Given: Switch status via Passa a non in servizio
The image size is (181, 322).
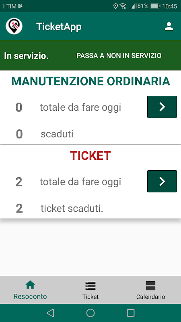Looking at the screenshot, I should 119,56.
